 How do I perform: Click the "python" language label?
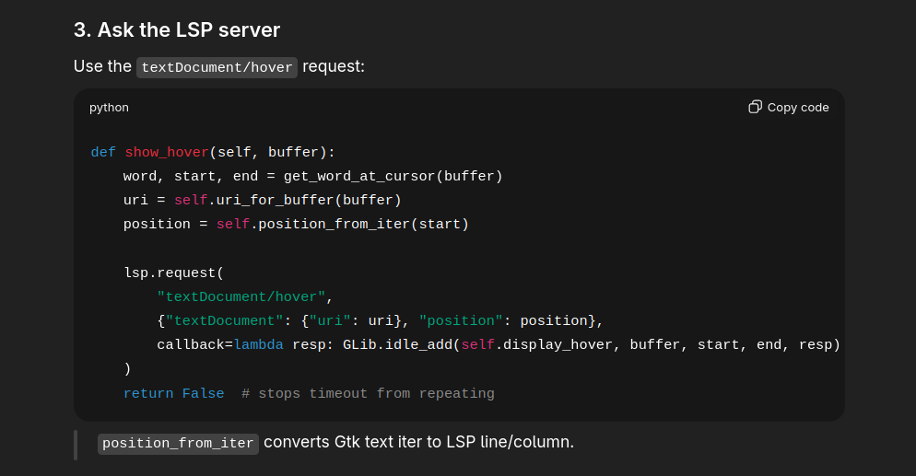tap(109, 108)
